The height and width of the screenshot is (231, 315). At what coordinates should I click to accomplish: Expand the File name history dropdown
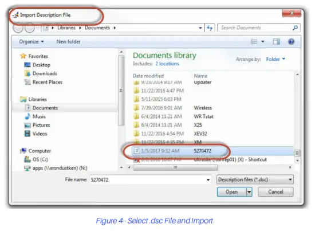pyautogui.click(x=208, y=180)
